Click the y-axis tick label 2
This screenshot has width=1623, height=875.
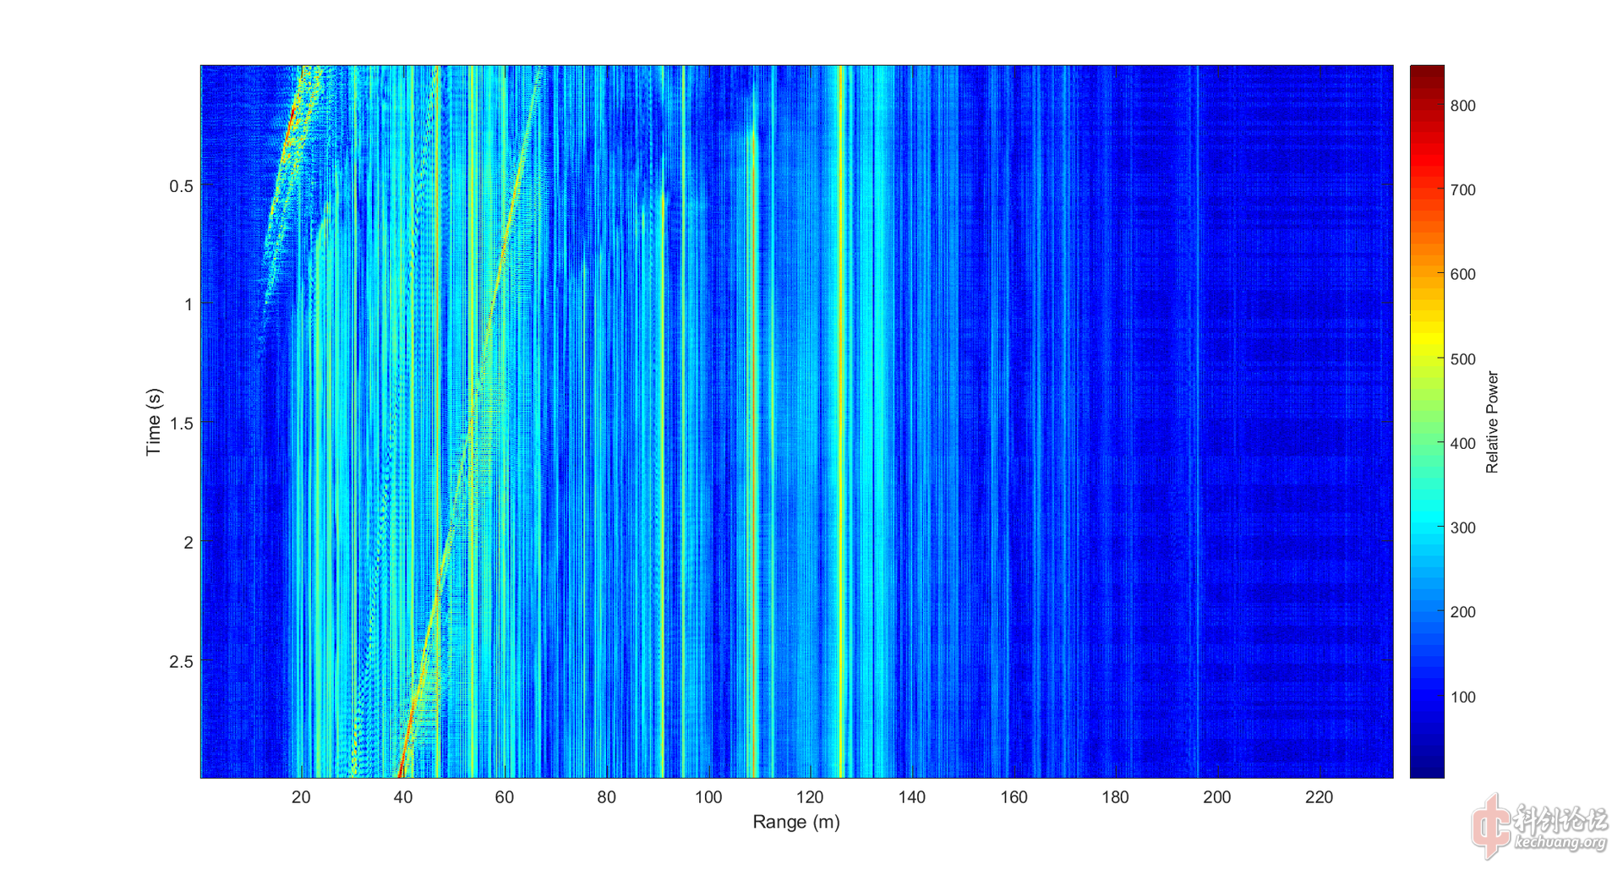tap(189, 543)
